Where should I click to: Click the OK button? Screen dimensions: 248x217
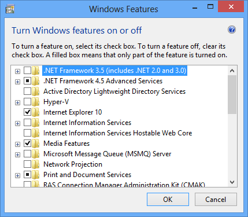coord(168,199)
